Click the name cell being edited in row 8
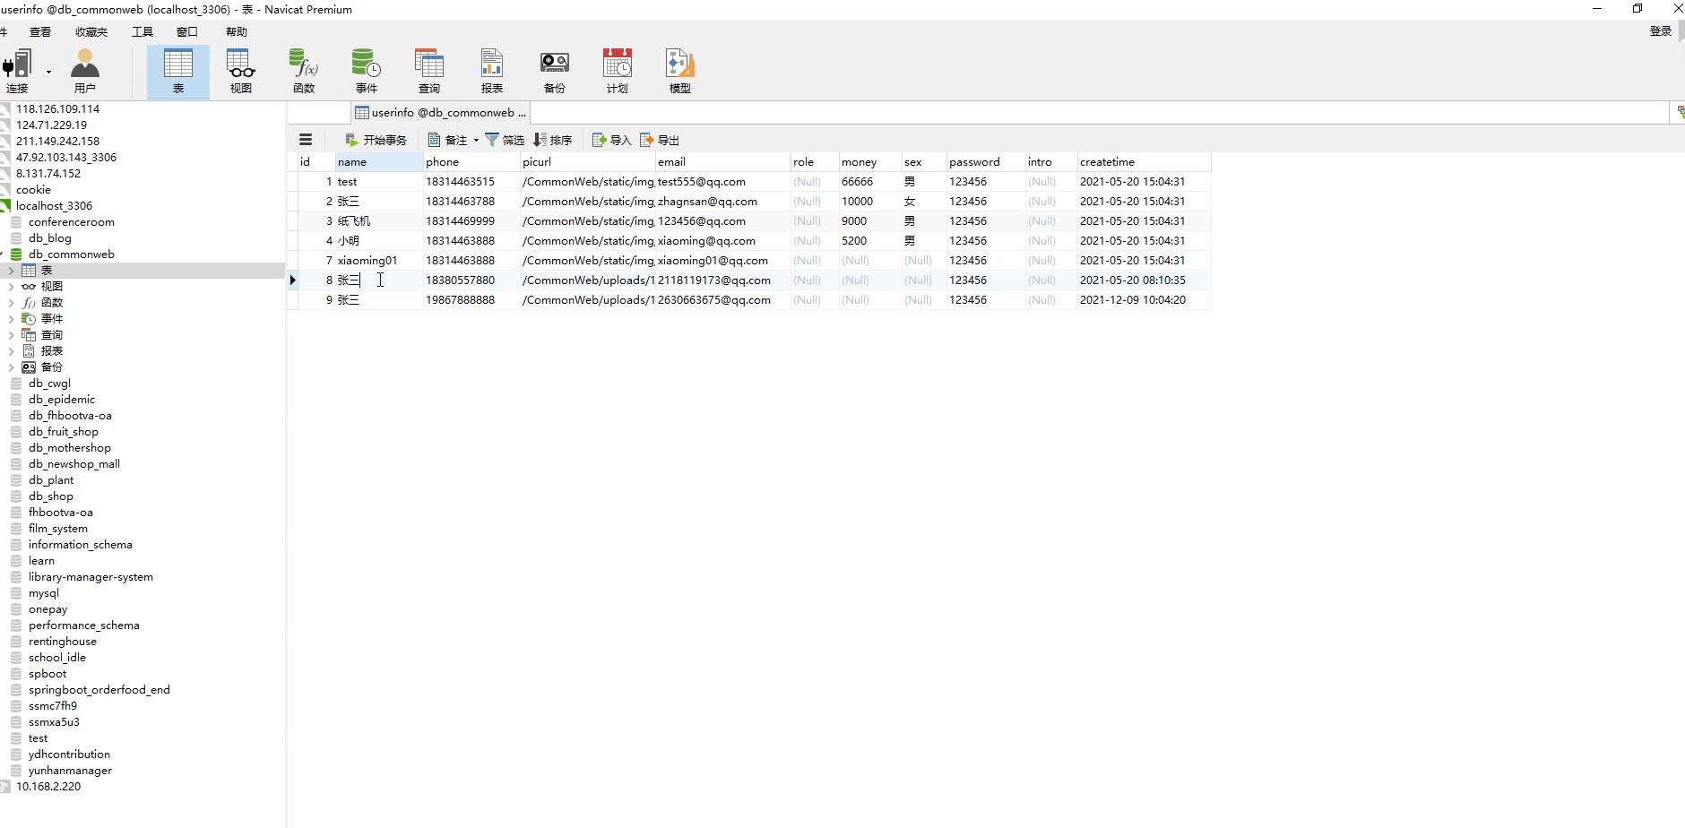1685x828 pixels. pyautogui.click(x=379, y=280)
